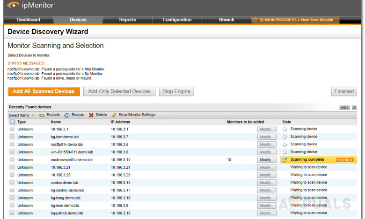365x219 pixels.
Task: Collapse the Recently Found devices panel
Action: (354, 108)
